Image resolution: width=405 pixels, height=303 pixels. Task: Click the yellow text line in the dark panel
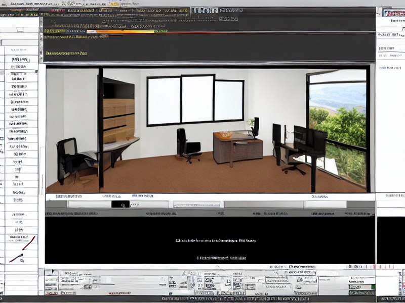tap(66, 54)
